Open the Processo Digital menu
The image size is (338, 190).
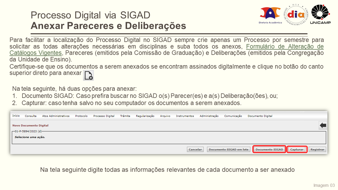(x=104, y=116)
